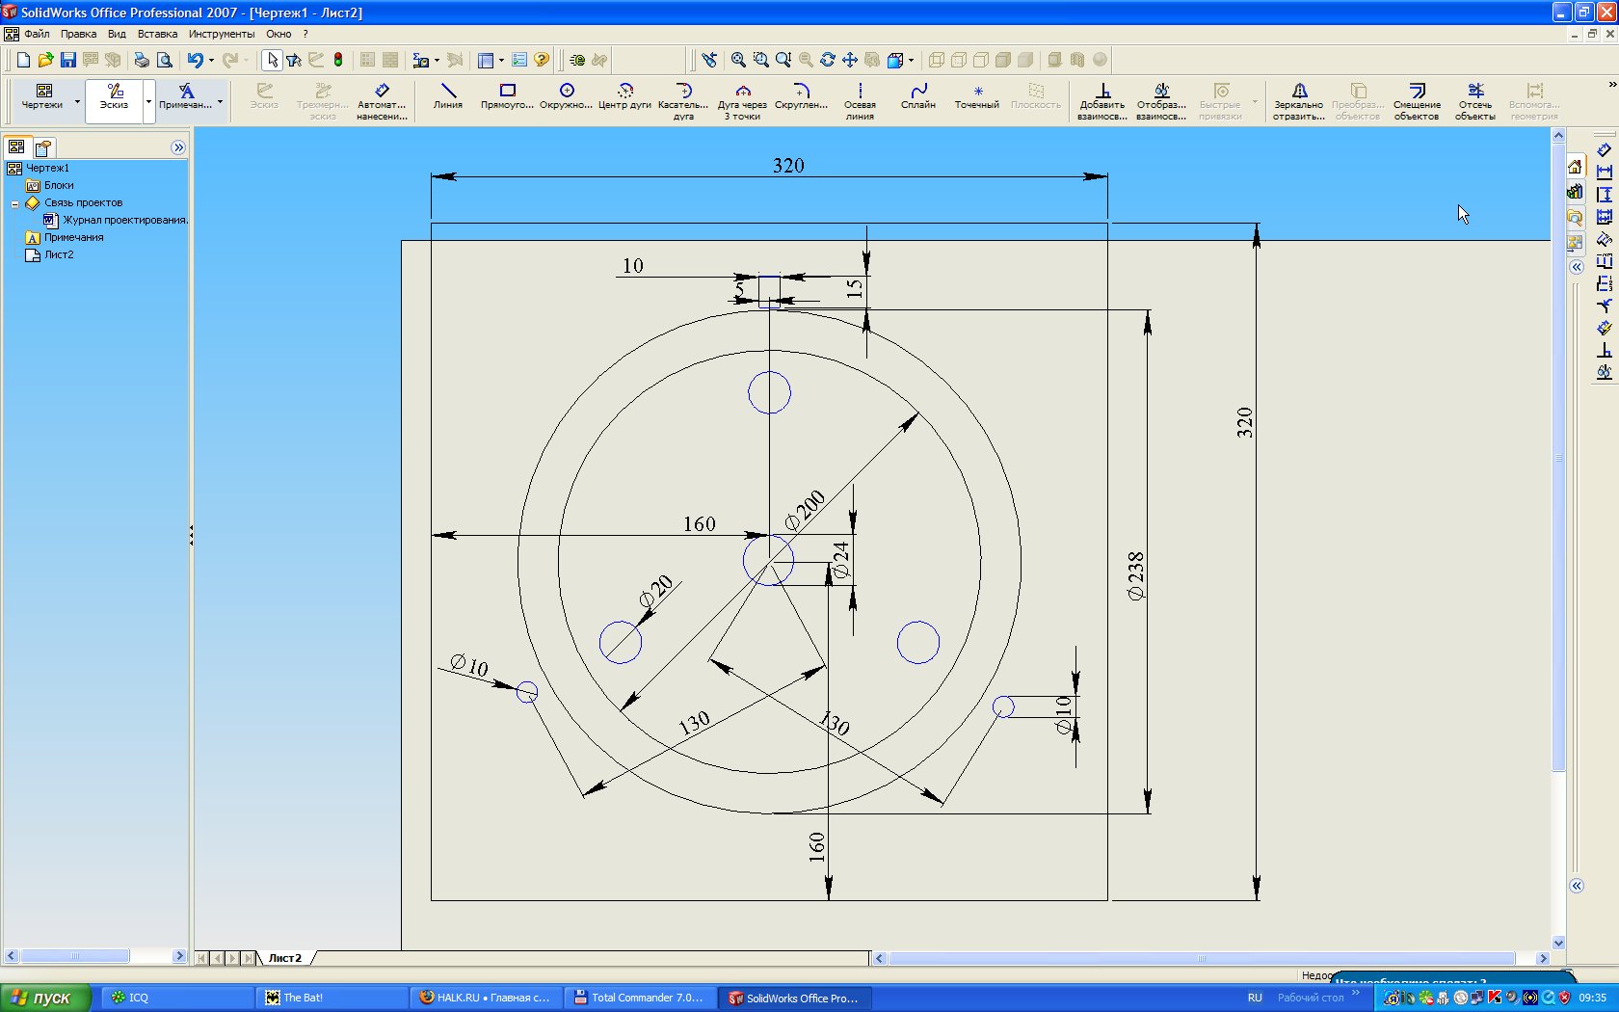Click Добавить взаимосвязь button
The image size is (1619, 1012).
pyautogui.click(x=1102, y=100)
